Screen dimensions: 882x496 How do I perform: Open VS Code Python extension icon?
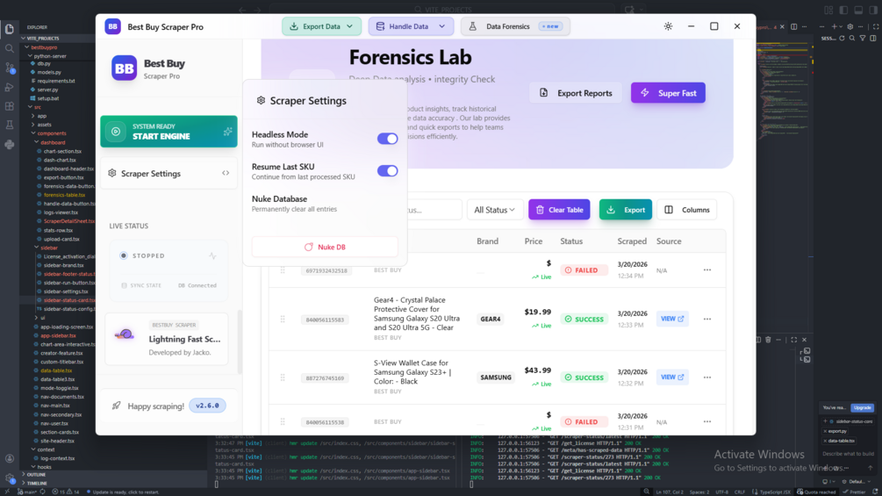click(x=10, y=145)
